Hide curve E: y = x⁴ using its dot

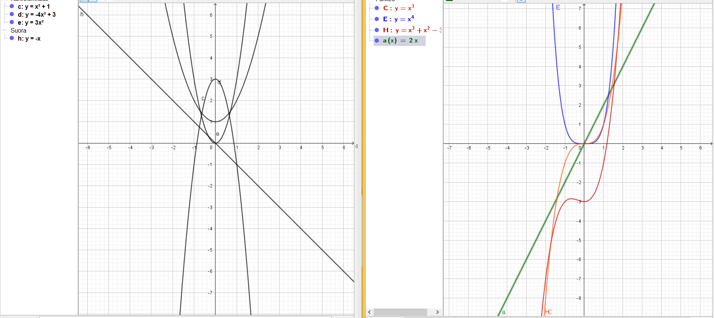[377, 19]
